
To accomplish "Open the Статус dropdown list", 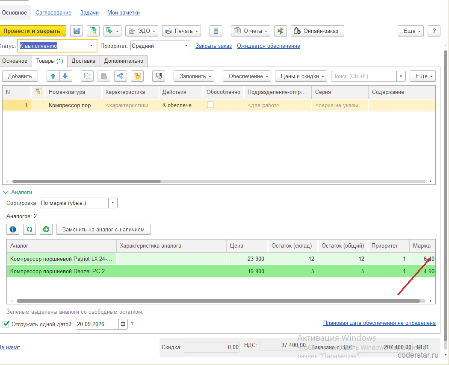I will tap(92, 46).
